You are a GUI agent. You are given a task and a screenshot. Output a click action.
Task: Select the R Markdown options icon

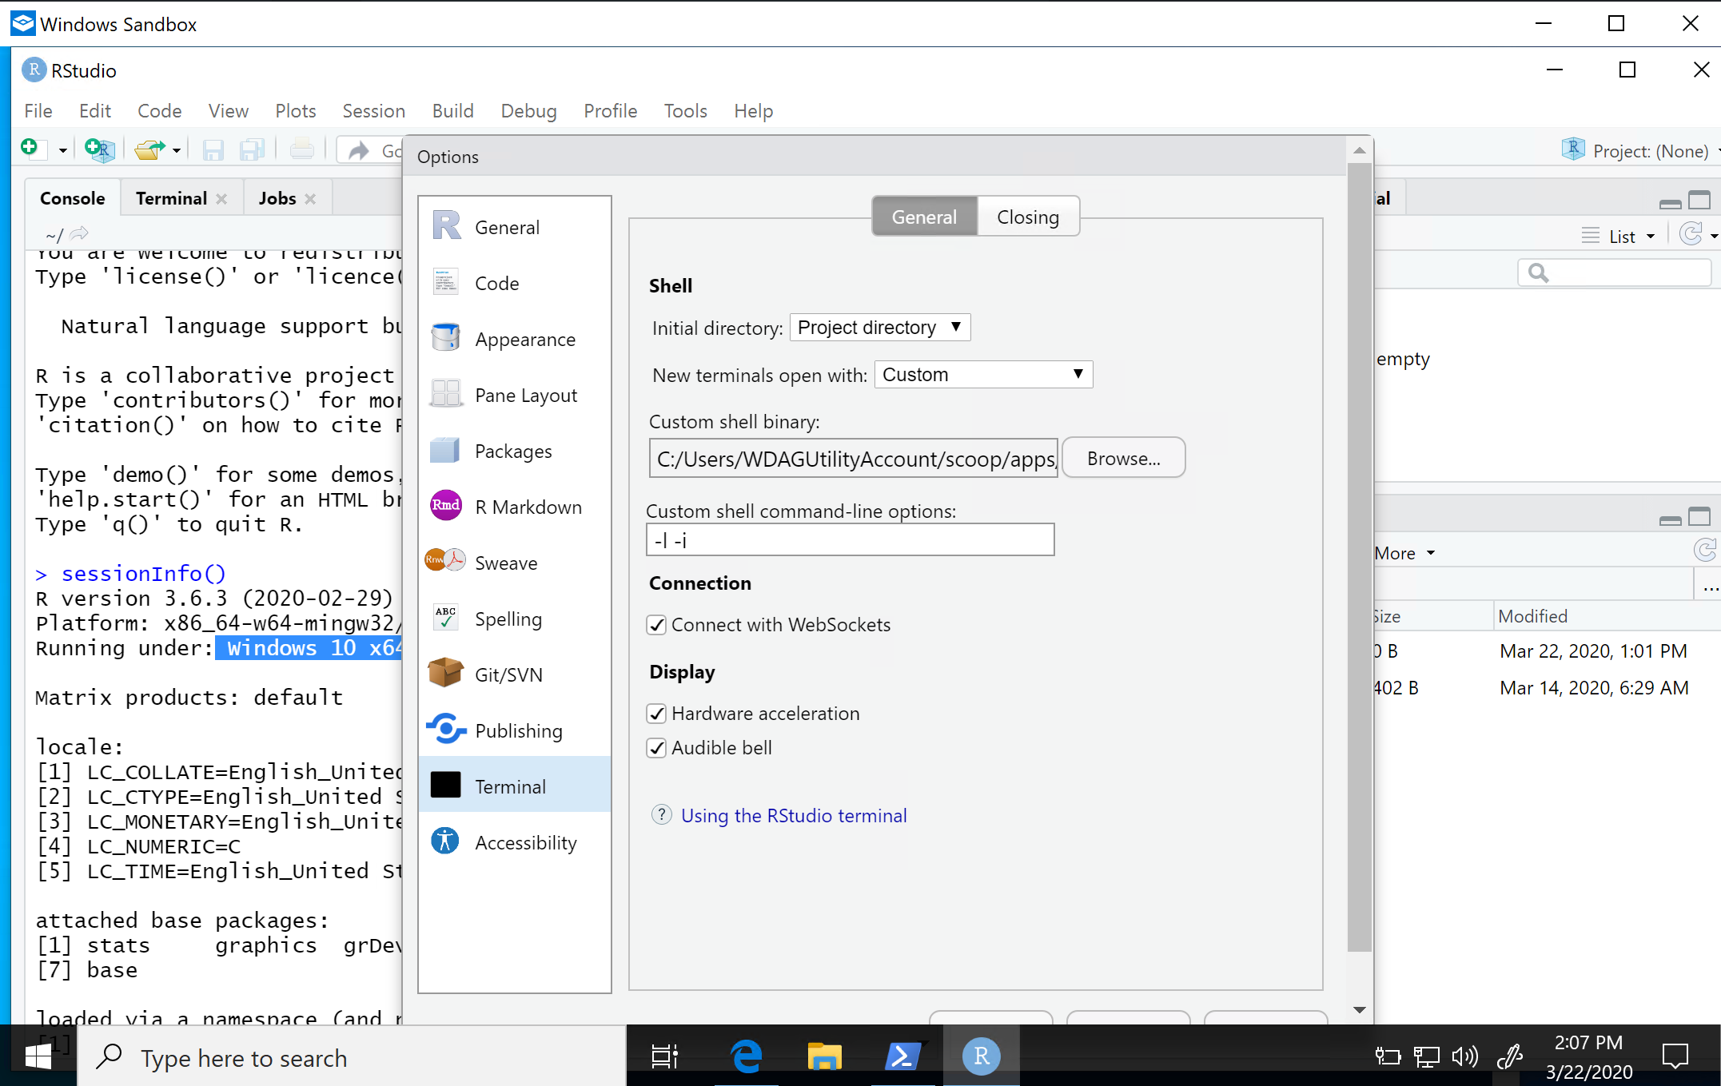tap(446, 507)
